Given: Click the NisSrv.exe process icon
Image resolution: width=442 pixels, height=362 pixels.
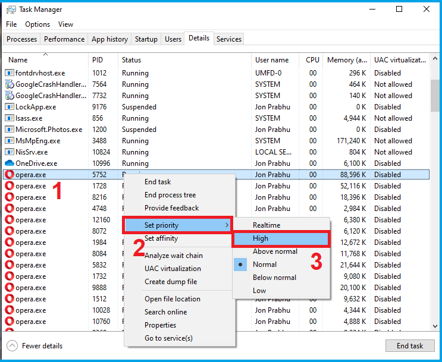Looking at the screenshot, I should pos(10,152).
